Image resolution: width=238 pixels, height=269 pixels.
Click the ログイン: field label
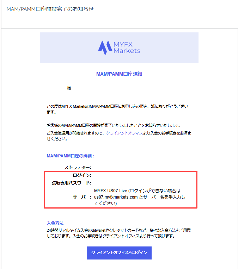point(82,175)
